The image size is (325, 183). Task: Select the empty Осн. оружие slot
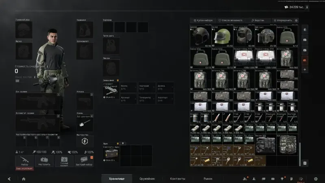pyautogui.click(x=38, y=101)
